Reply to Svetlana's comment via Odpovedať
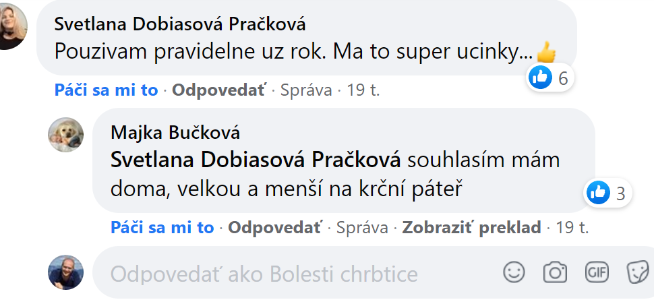Image resolution: width=654 pixels, height=304 pixels. point(219,90)
